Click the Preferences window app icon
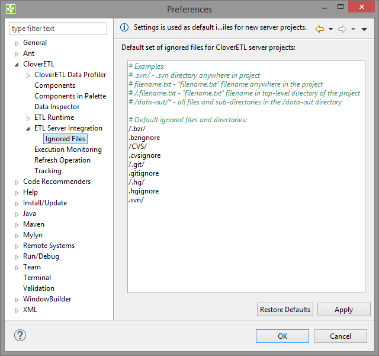Viewport: 379px width, 356px height. [11, 9]
